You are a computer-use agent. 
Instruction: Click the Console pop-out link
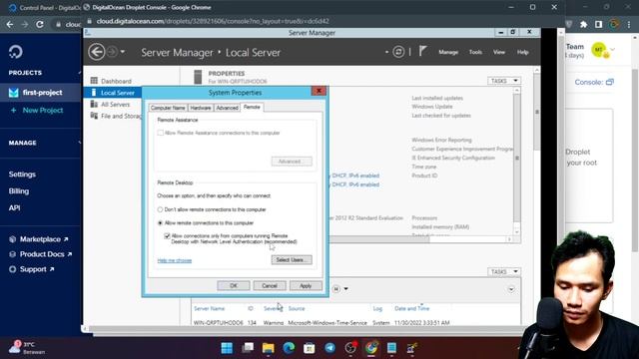[594, 82]
